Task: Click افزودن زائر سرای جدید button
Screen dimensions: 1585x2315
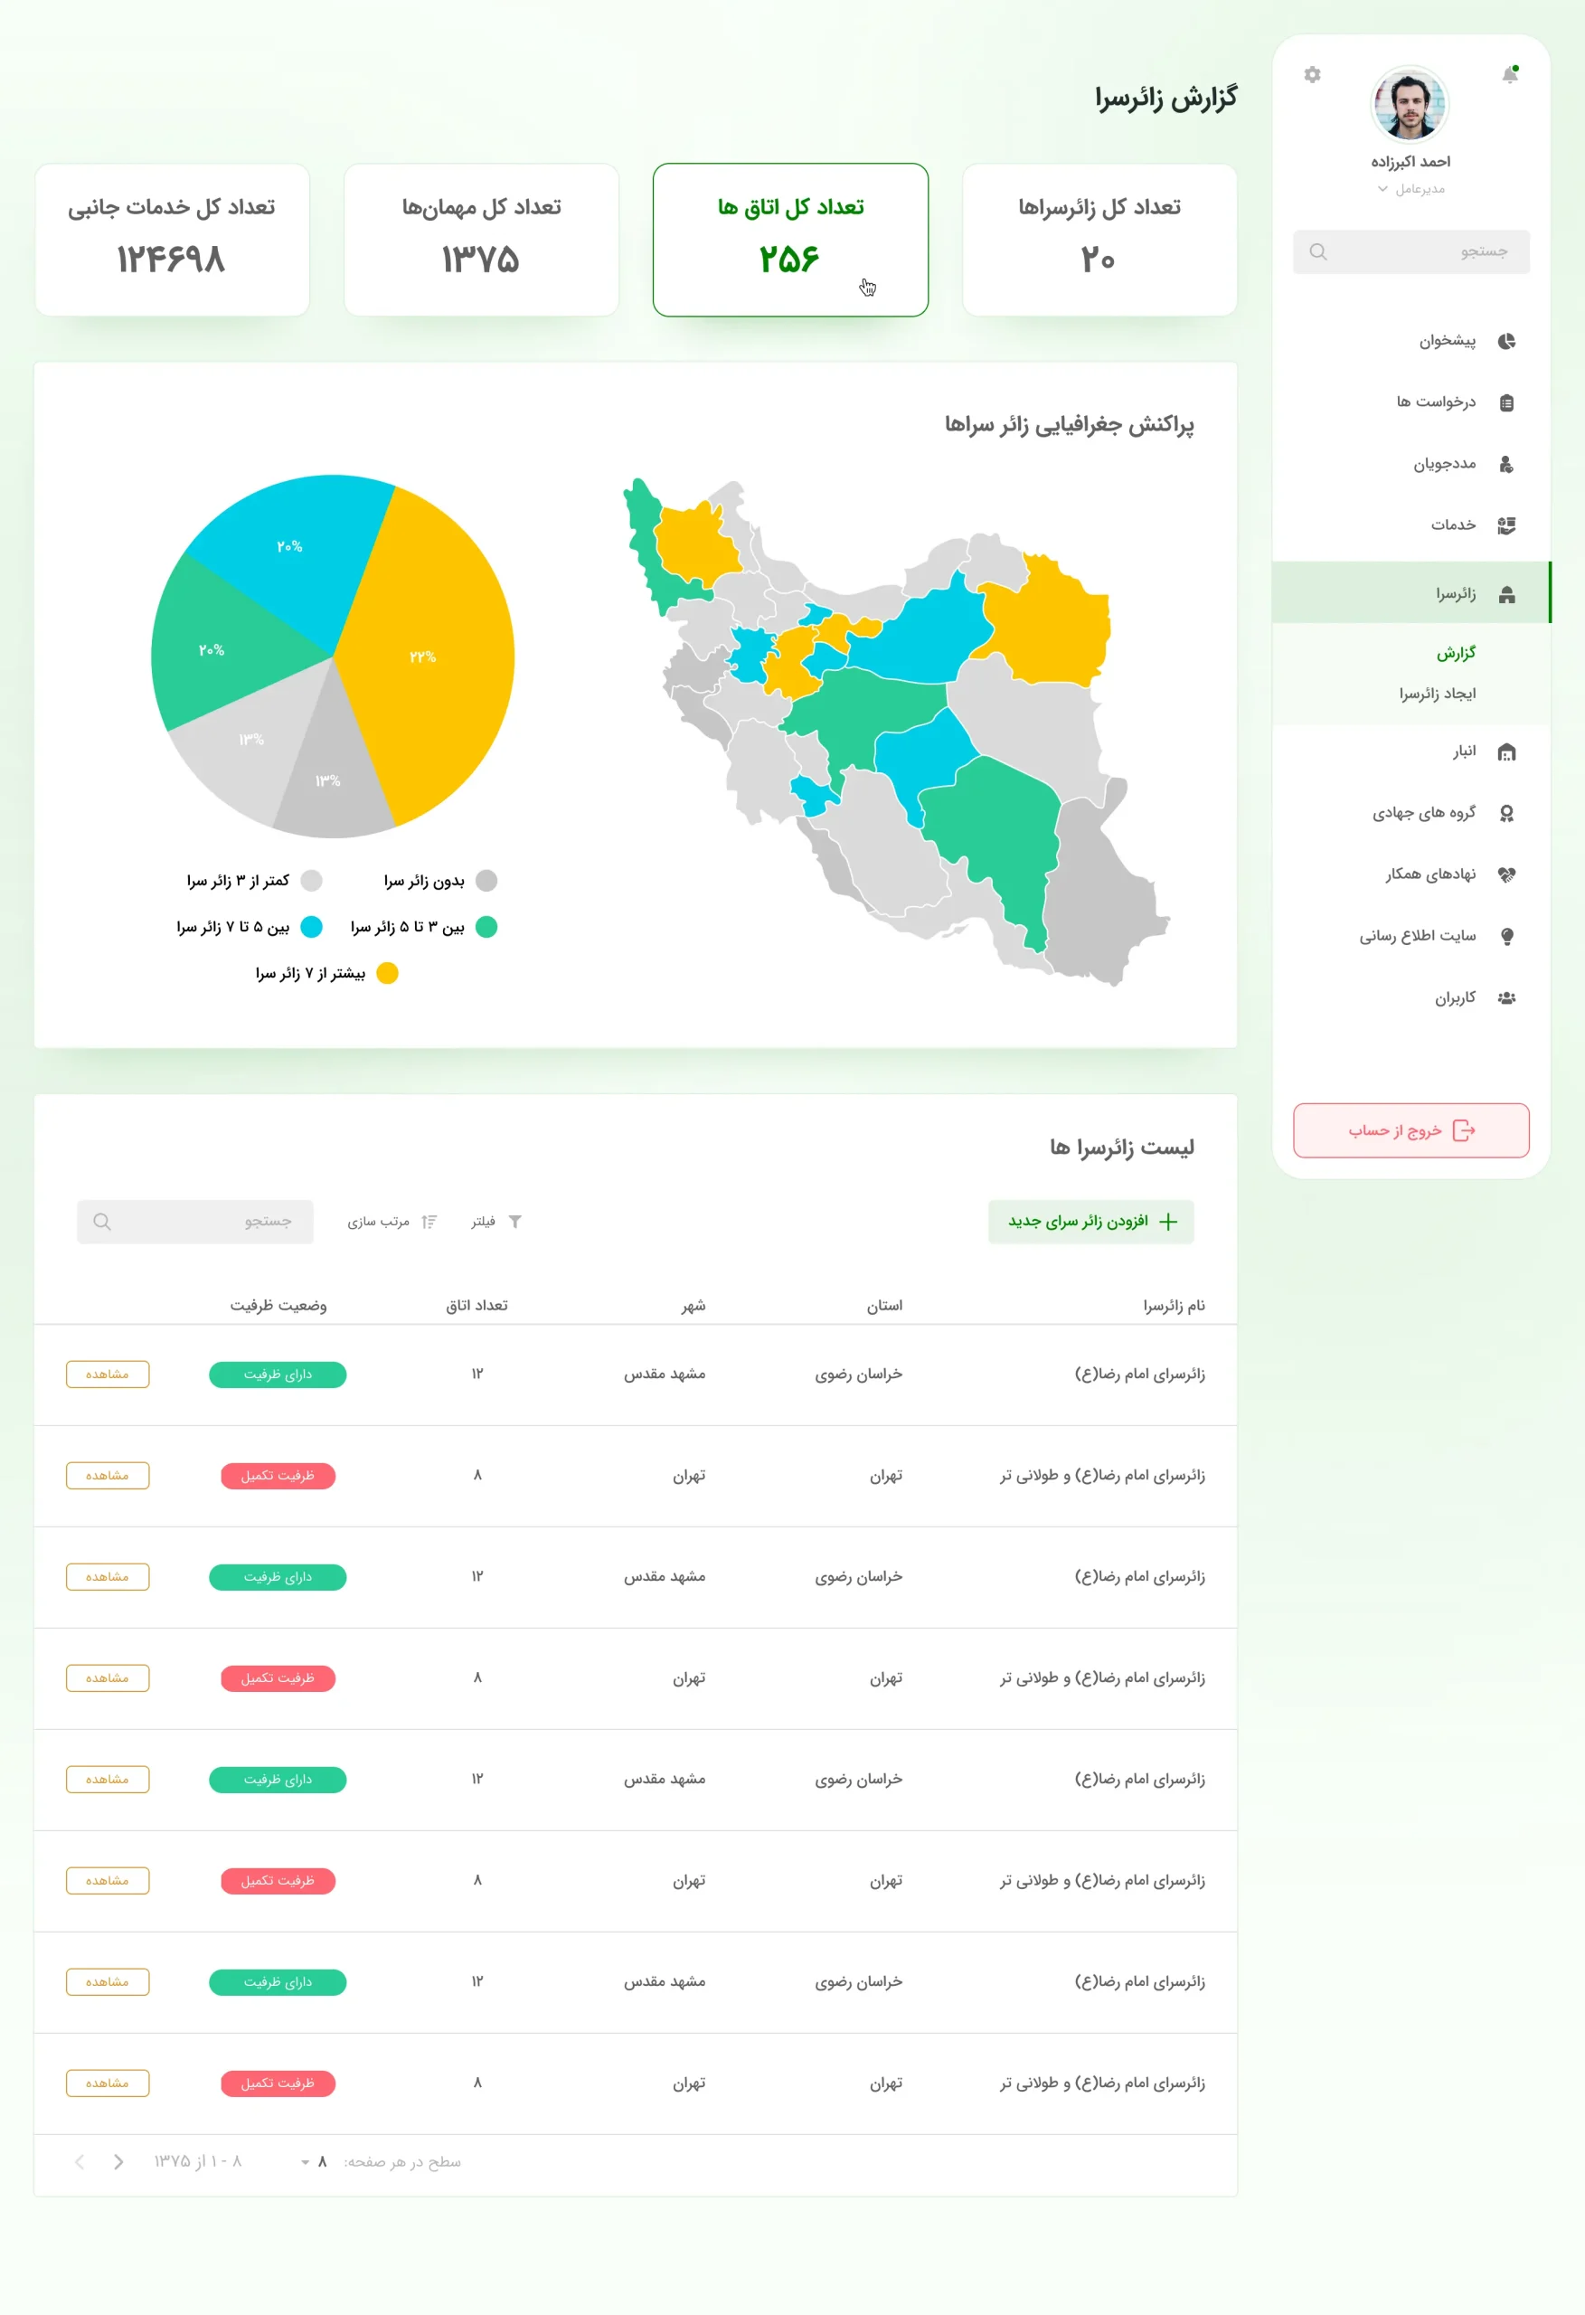Action: tap(1090, 1221)
